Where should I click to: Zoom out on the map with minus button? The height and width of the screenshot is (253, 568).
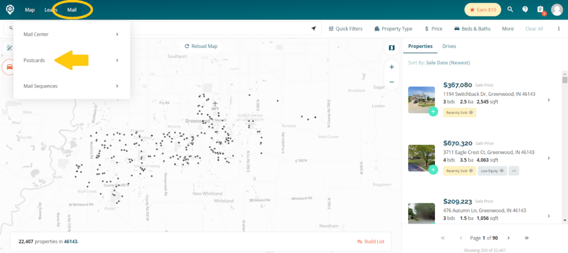[392, 82]
